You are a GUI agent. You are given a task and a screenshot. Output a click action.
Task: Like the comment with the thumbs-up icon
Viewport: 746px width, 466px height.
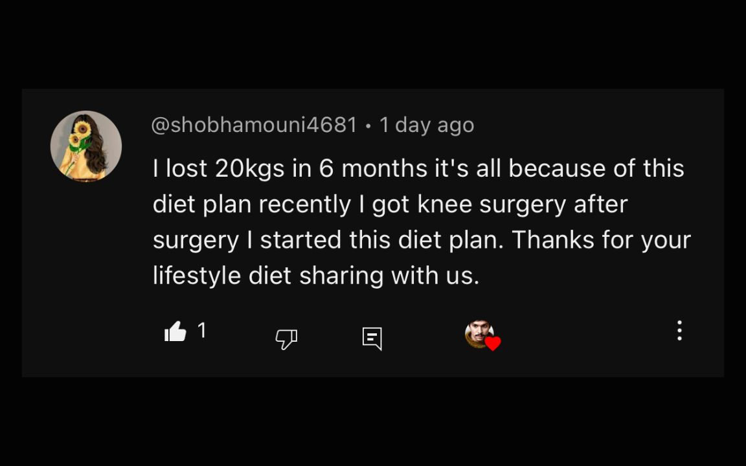[175, 333]
